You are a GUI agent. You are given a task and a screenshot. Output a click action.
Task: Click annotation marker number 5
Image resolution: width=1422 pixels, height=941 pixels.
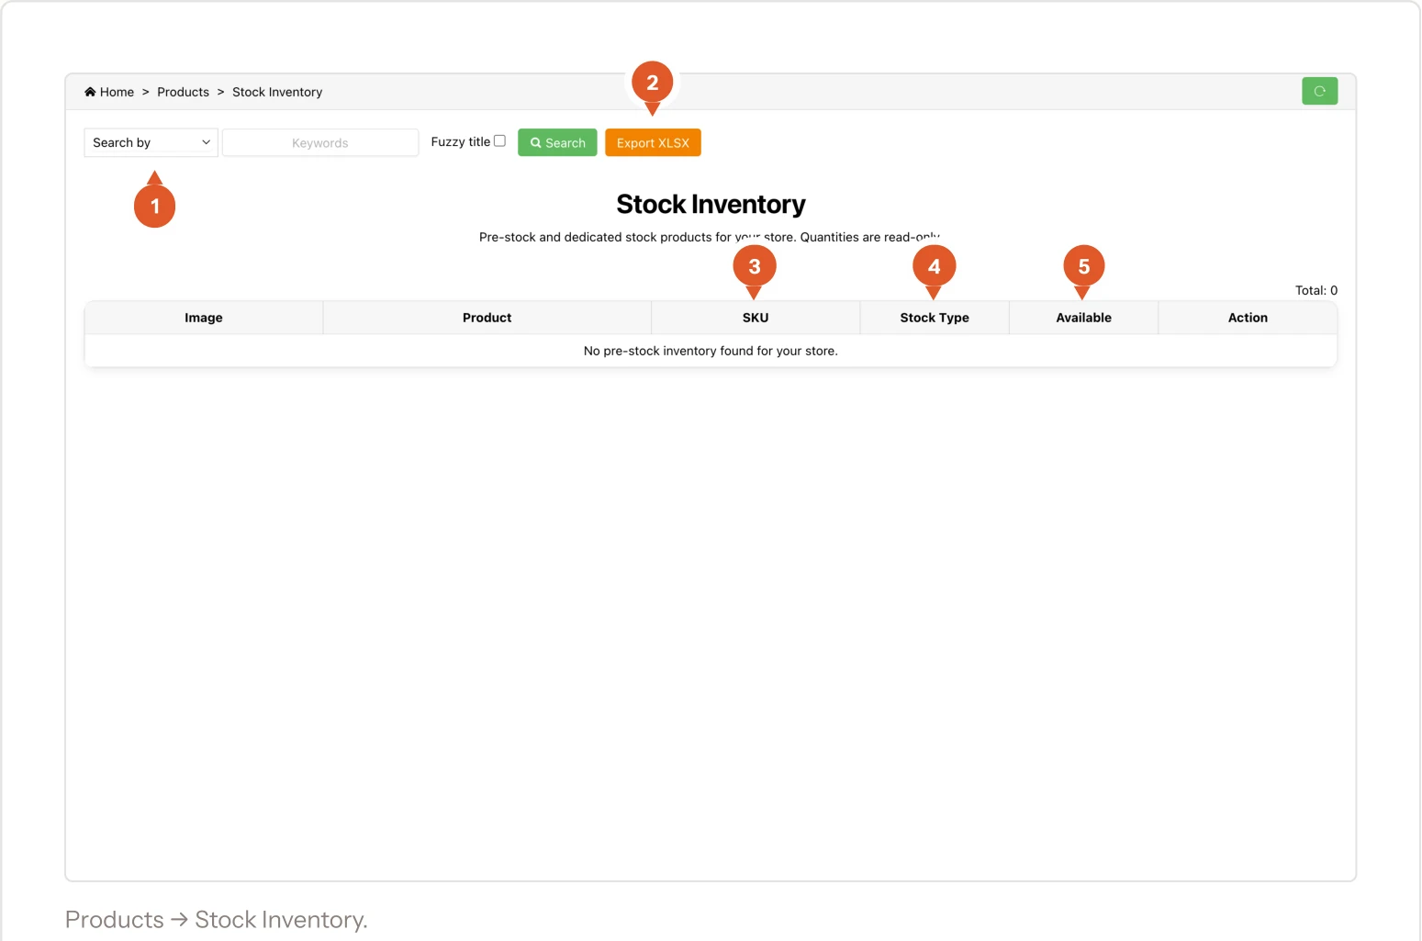tap(1083, 266)
